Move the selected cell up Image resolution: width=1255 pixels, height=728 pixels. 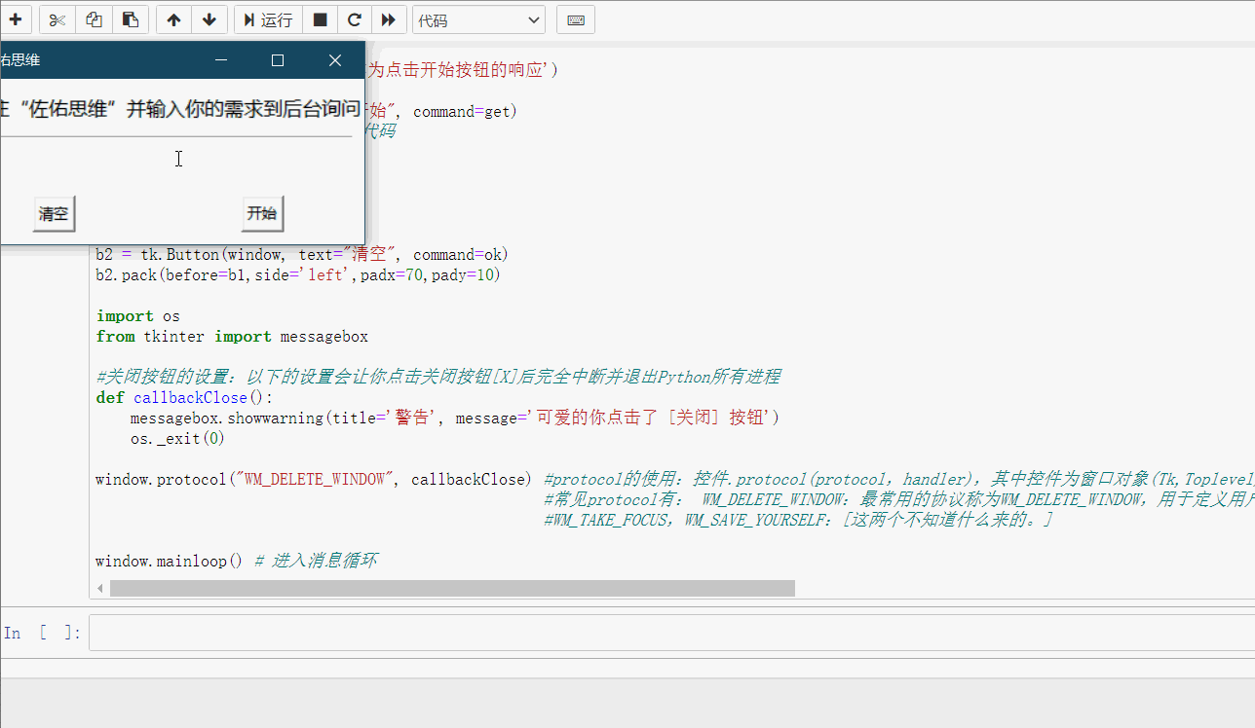(x=173, y=19)
